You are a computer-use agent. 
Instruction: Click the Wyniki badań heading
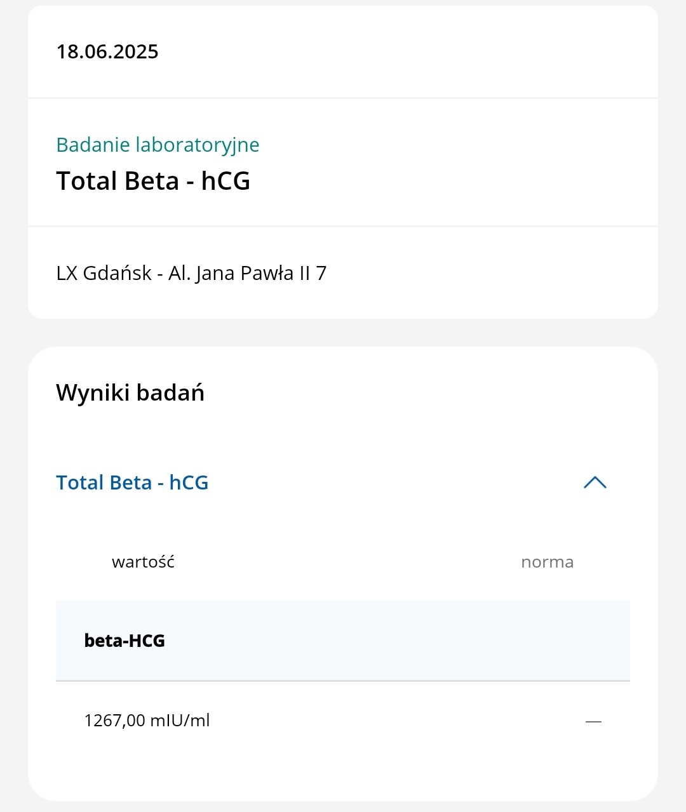coord(130,392)
